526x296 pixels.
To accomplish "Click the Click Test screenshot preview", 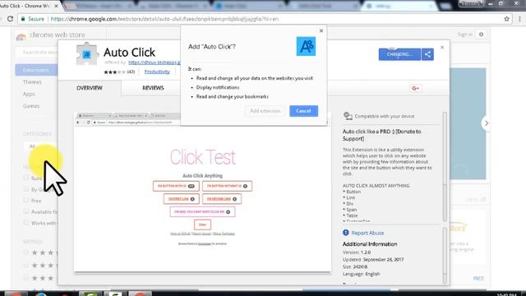I will [202, 192].
